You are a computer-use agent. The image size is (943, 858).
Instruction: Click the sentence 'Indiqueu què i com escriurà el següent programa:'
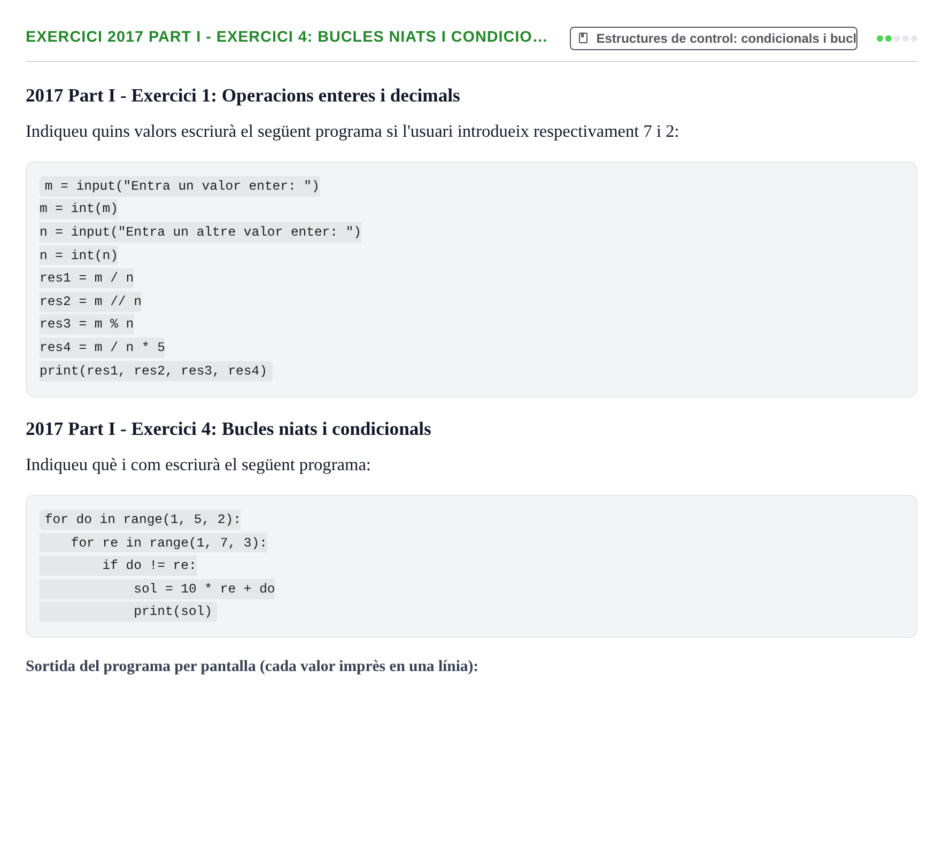[198, 465]
